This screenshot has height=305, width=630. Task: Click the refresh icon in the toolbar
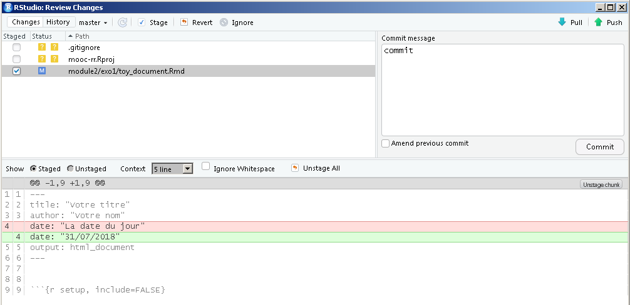tap(123, 22)
